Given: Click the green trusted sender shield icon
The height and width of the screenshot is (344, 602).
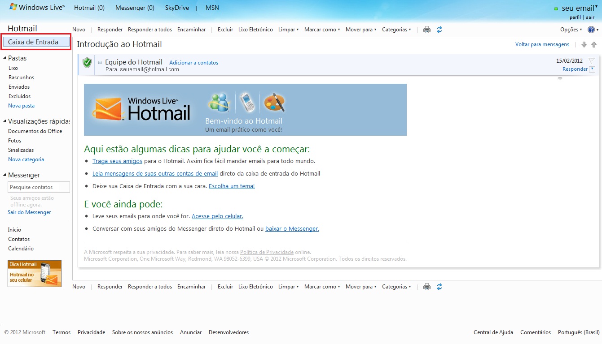Looking at the screenshot, I should 87,63.
